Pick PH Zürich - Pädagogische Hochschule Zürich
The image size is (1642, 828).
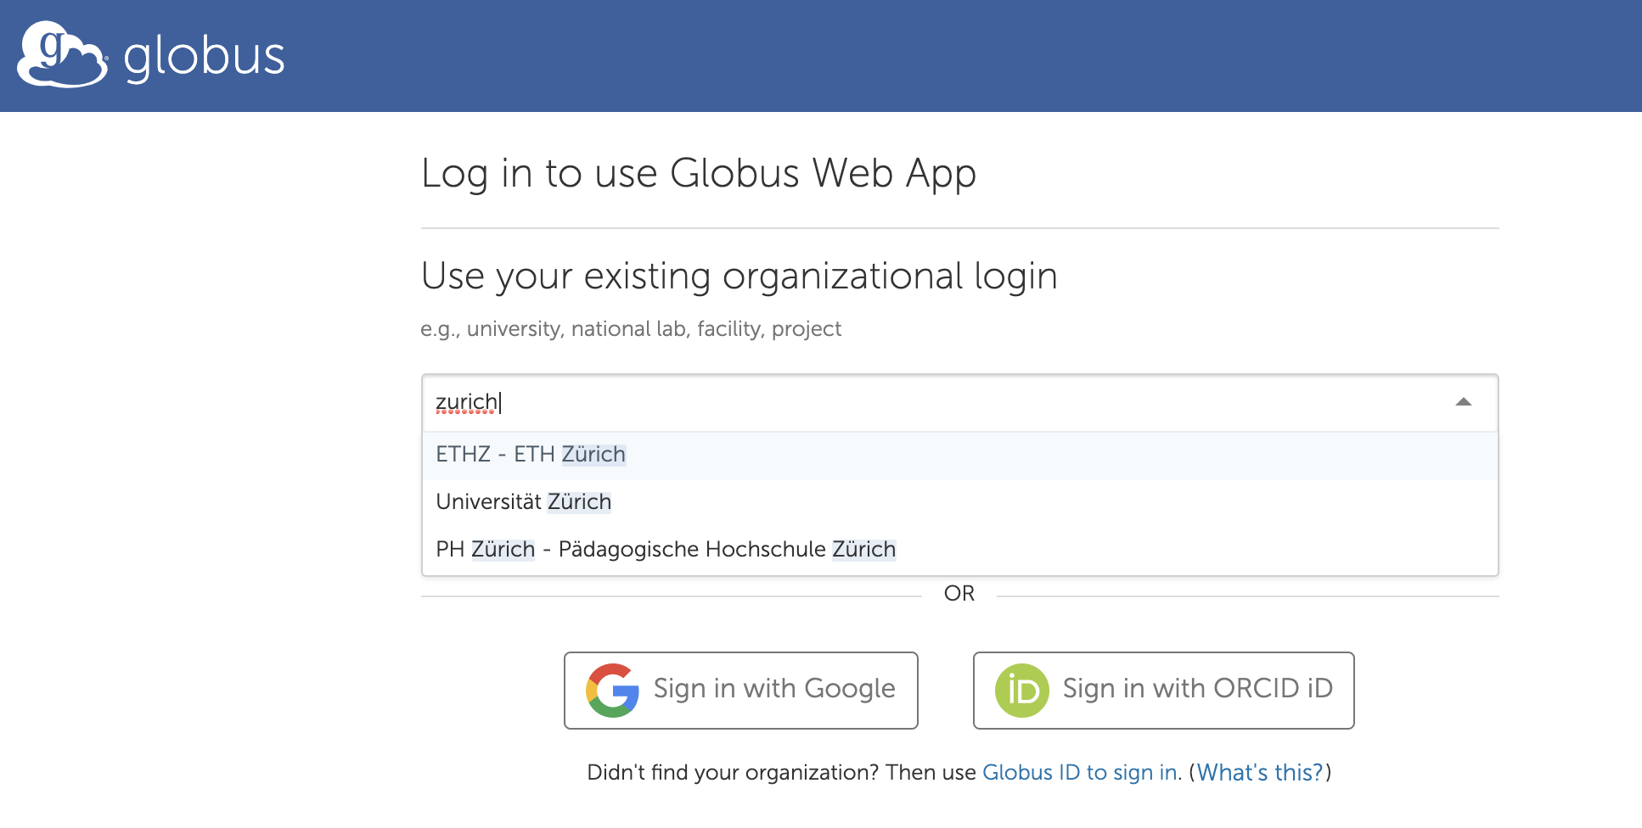pos(666,550)
